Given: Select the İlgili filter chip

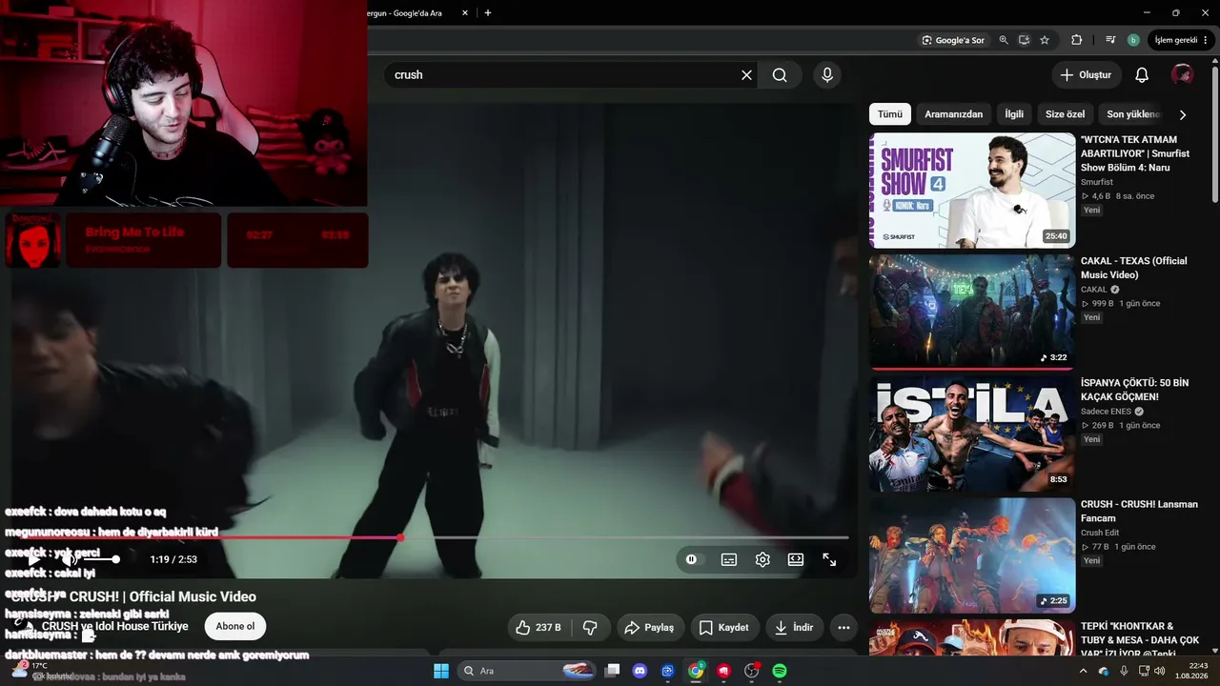Looking at the screenshot, I should pos(1014,114).
